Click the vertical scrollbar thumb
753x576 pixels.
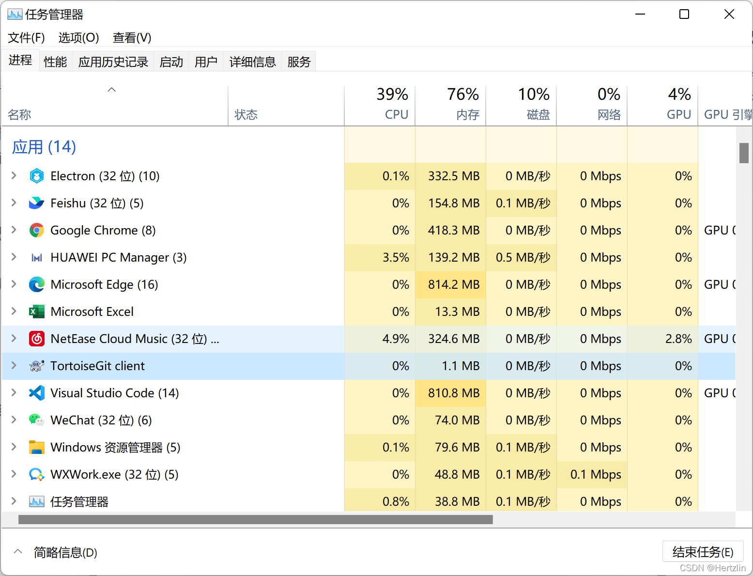tap(744, 153)
